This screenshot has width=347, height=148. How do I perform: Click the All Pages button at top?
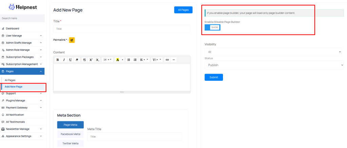pos(183,10)
